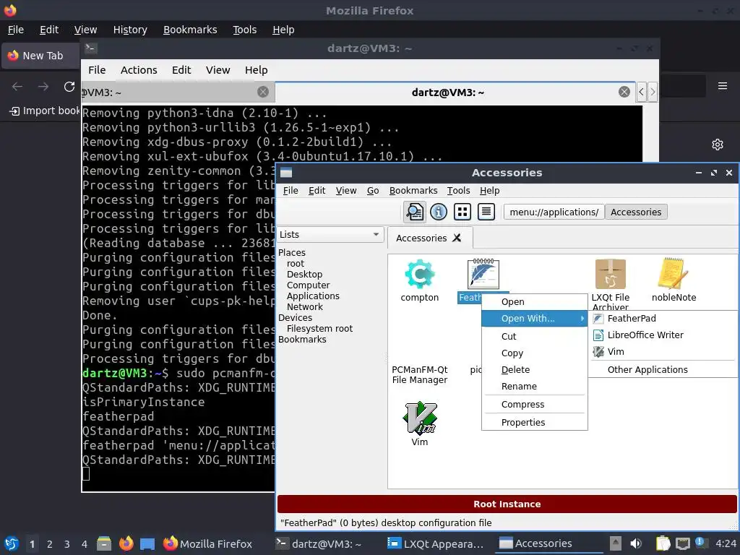Choose Open in context menu

(534, 301)
